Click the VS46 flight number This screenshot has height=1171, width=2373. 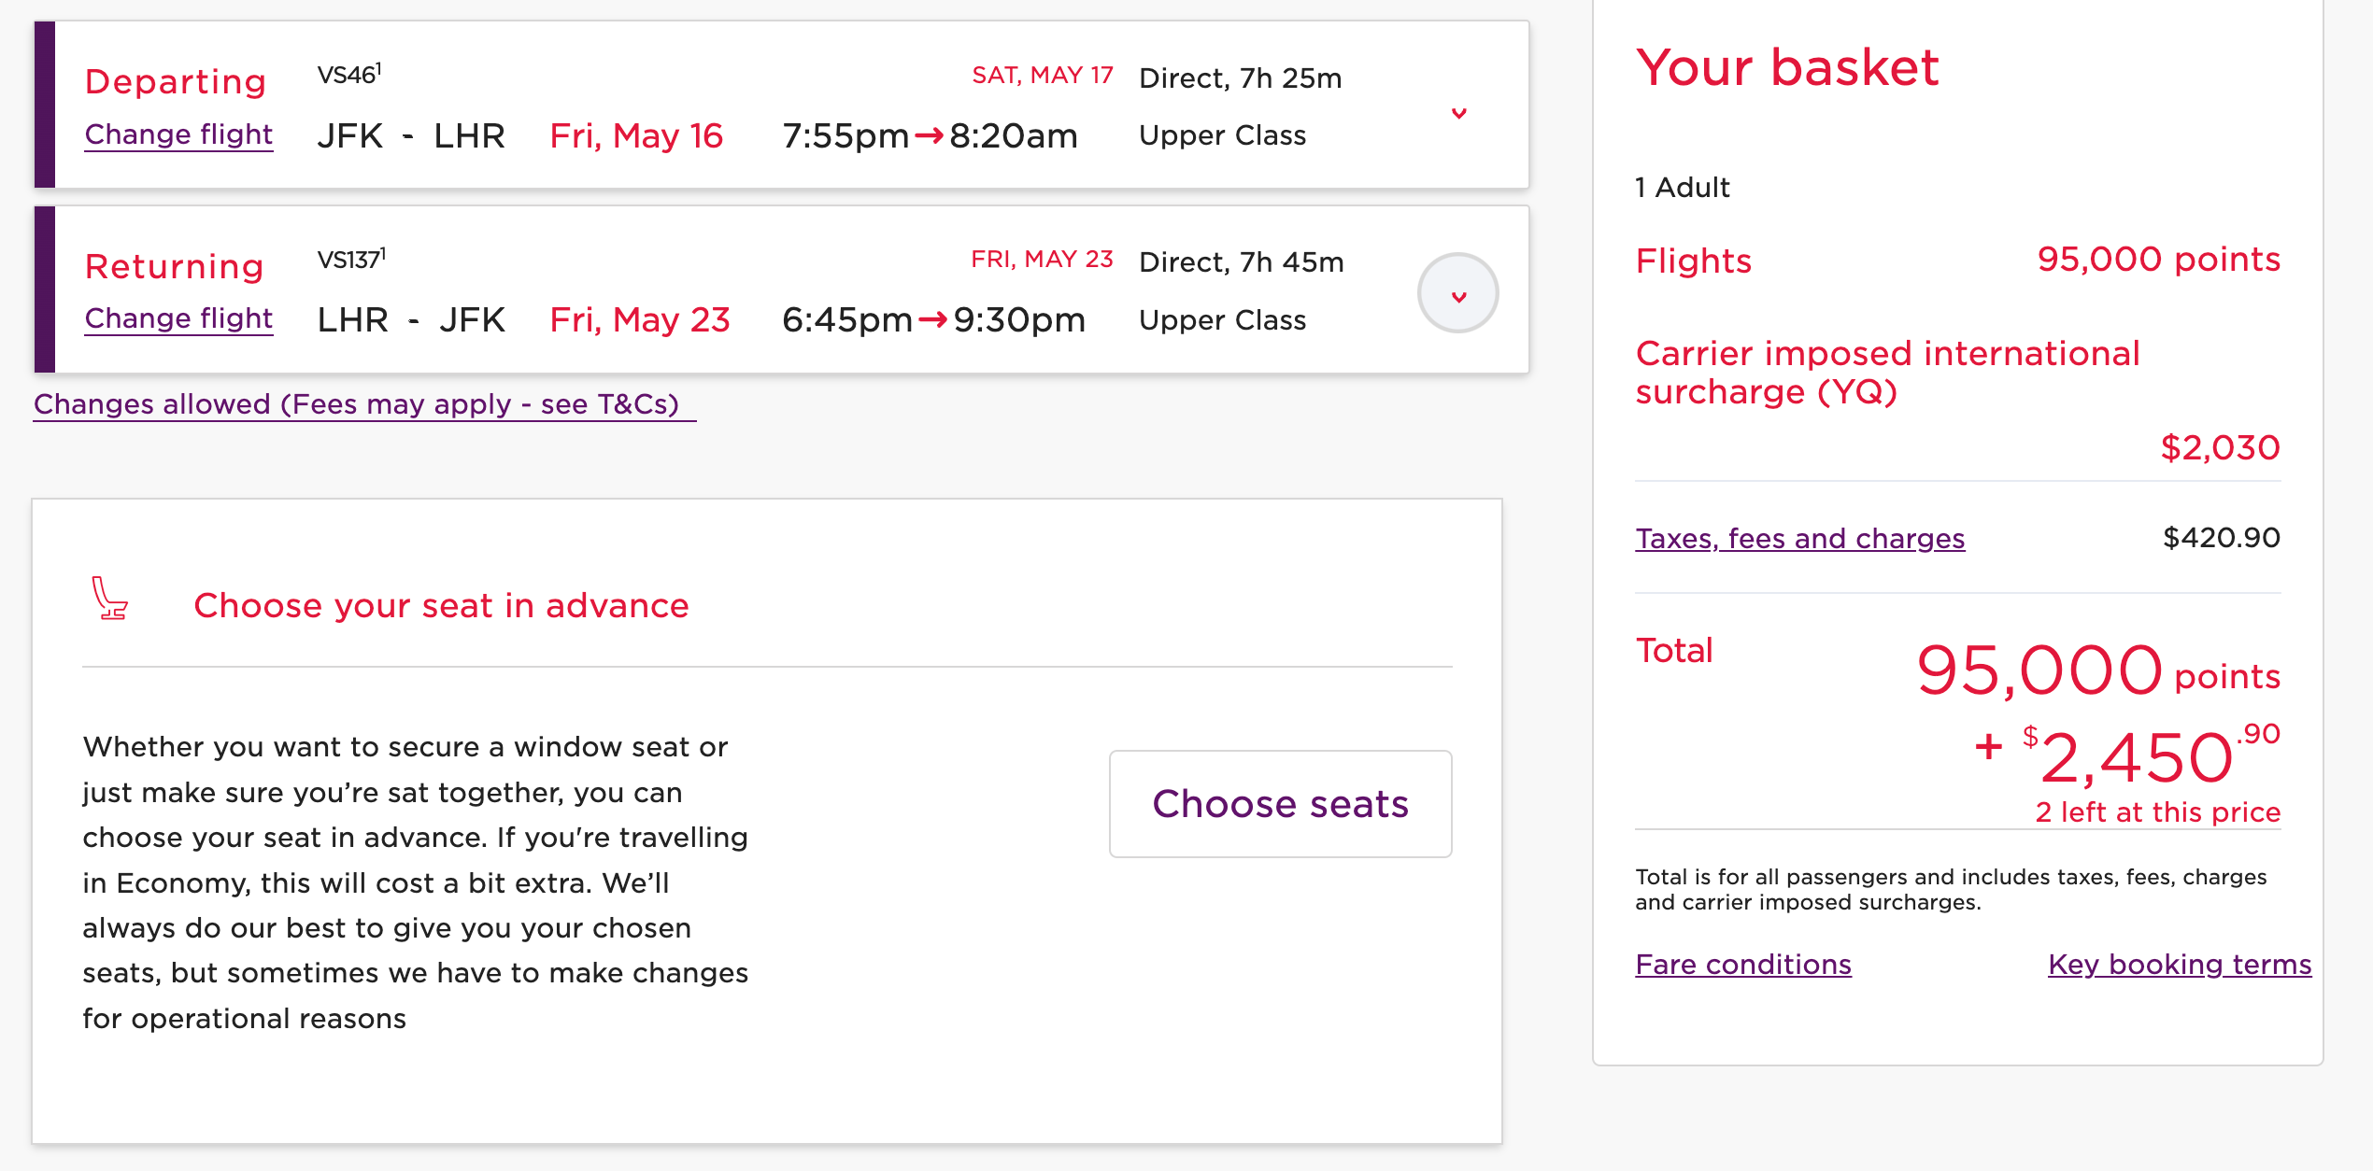(348, 75)
